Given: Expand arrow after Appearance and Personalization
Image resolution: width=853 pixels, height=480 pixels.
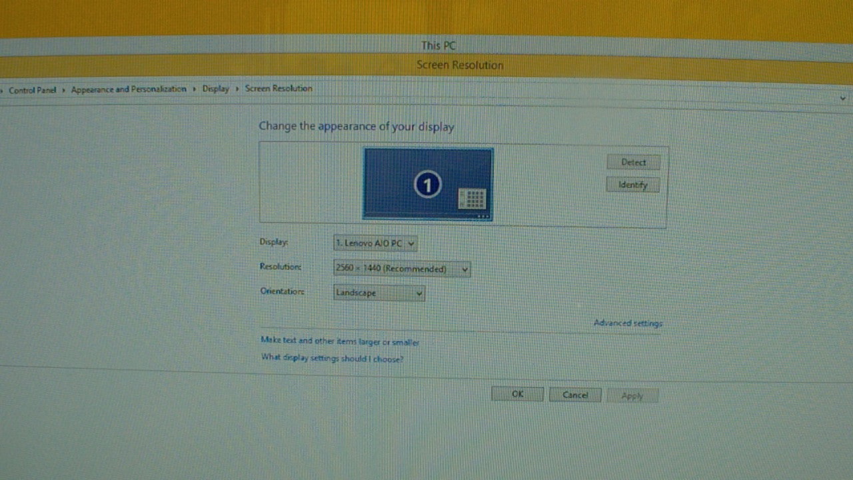Looking at the screenshot, I should point(195,89).
